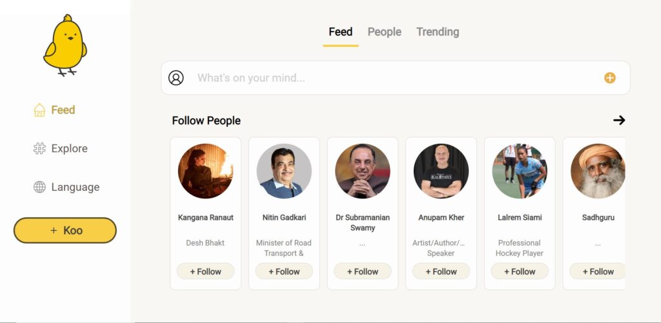The width and height of the screenshot is (661, 323).
Task: Click the yellow Koo bird logo
Action: tap(65, 45)
